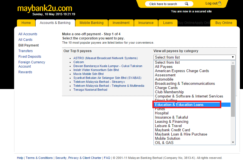
Task: Select American Express Charge Cards option
Action: click(x=182, y=71)
